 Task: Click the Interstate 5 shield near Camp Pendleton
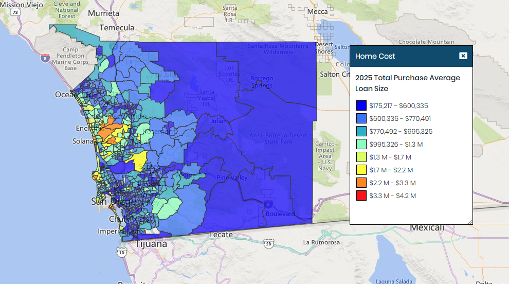coord(45,58)
